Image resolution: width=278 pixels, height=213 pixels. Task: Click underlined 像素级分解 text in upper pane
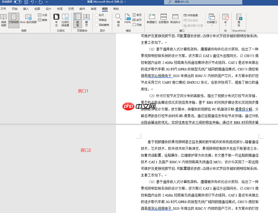point(243,109)
